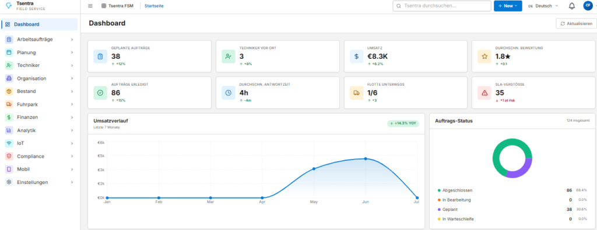
Task: Open the Deutsch language dropdown
Action: [543, 6]
